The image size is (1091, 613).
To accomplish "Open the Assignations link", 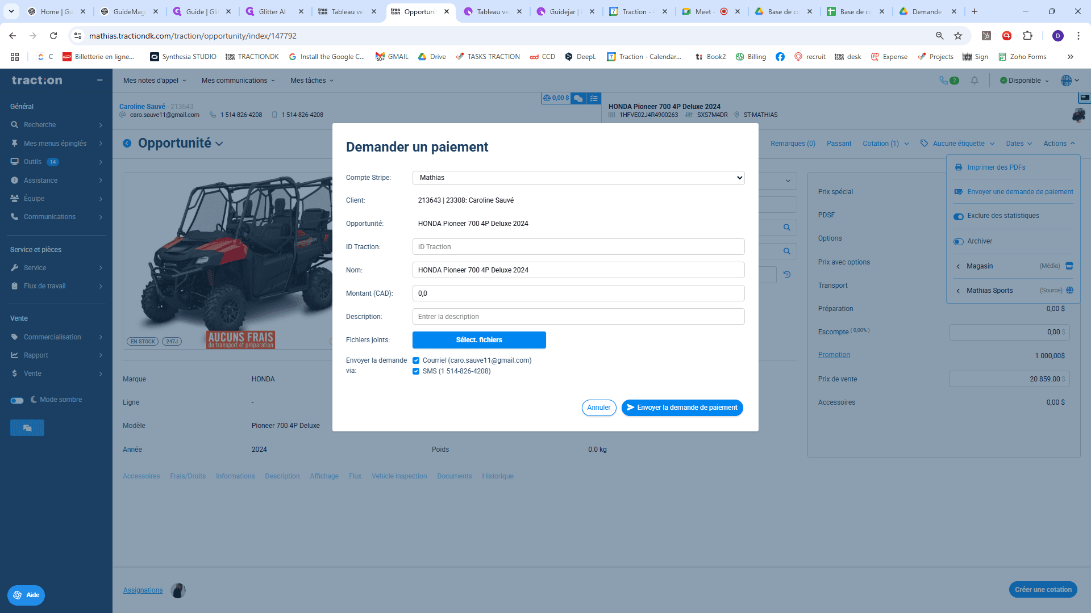I will (x=143, y=590).
